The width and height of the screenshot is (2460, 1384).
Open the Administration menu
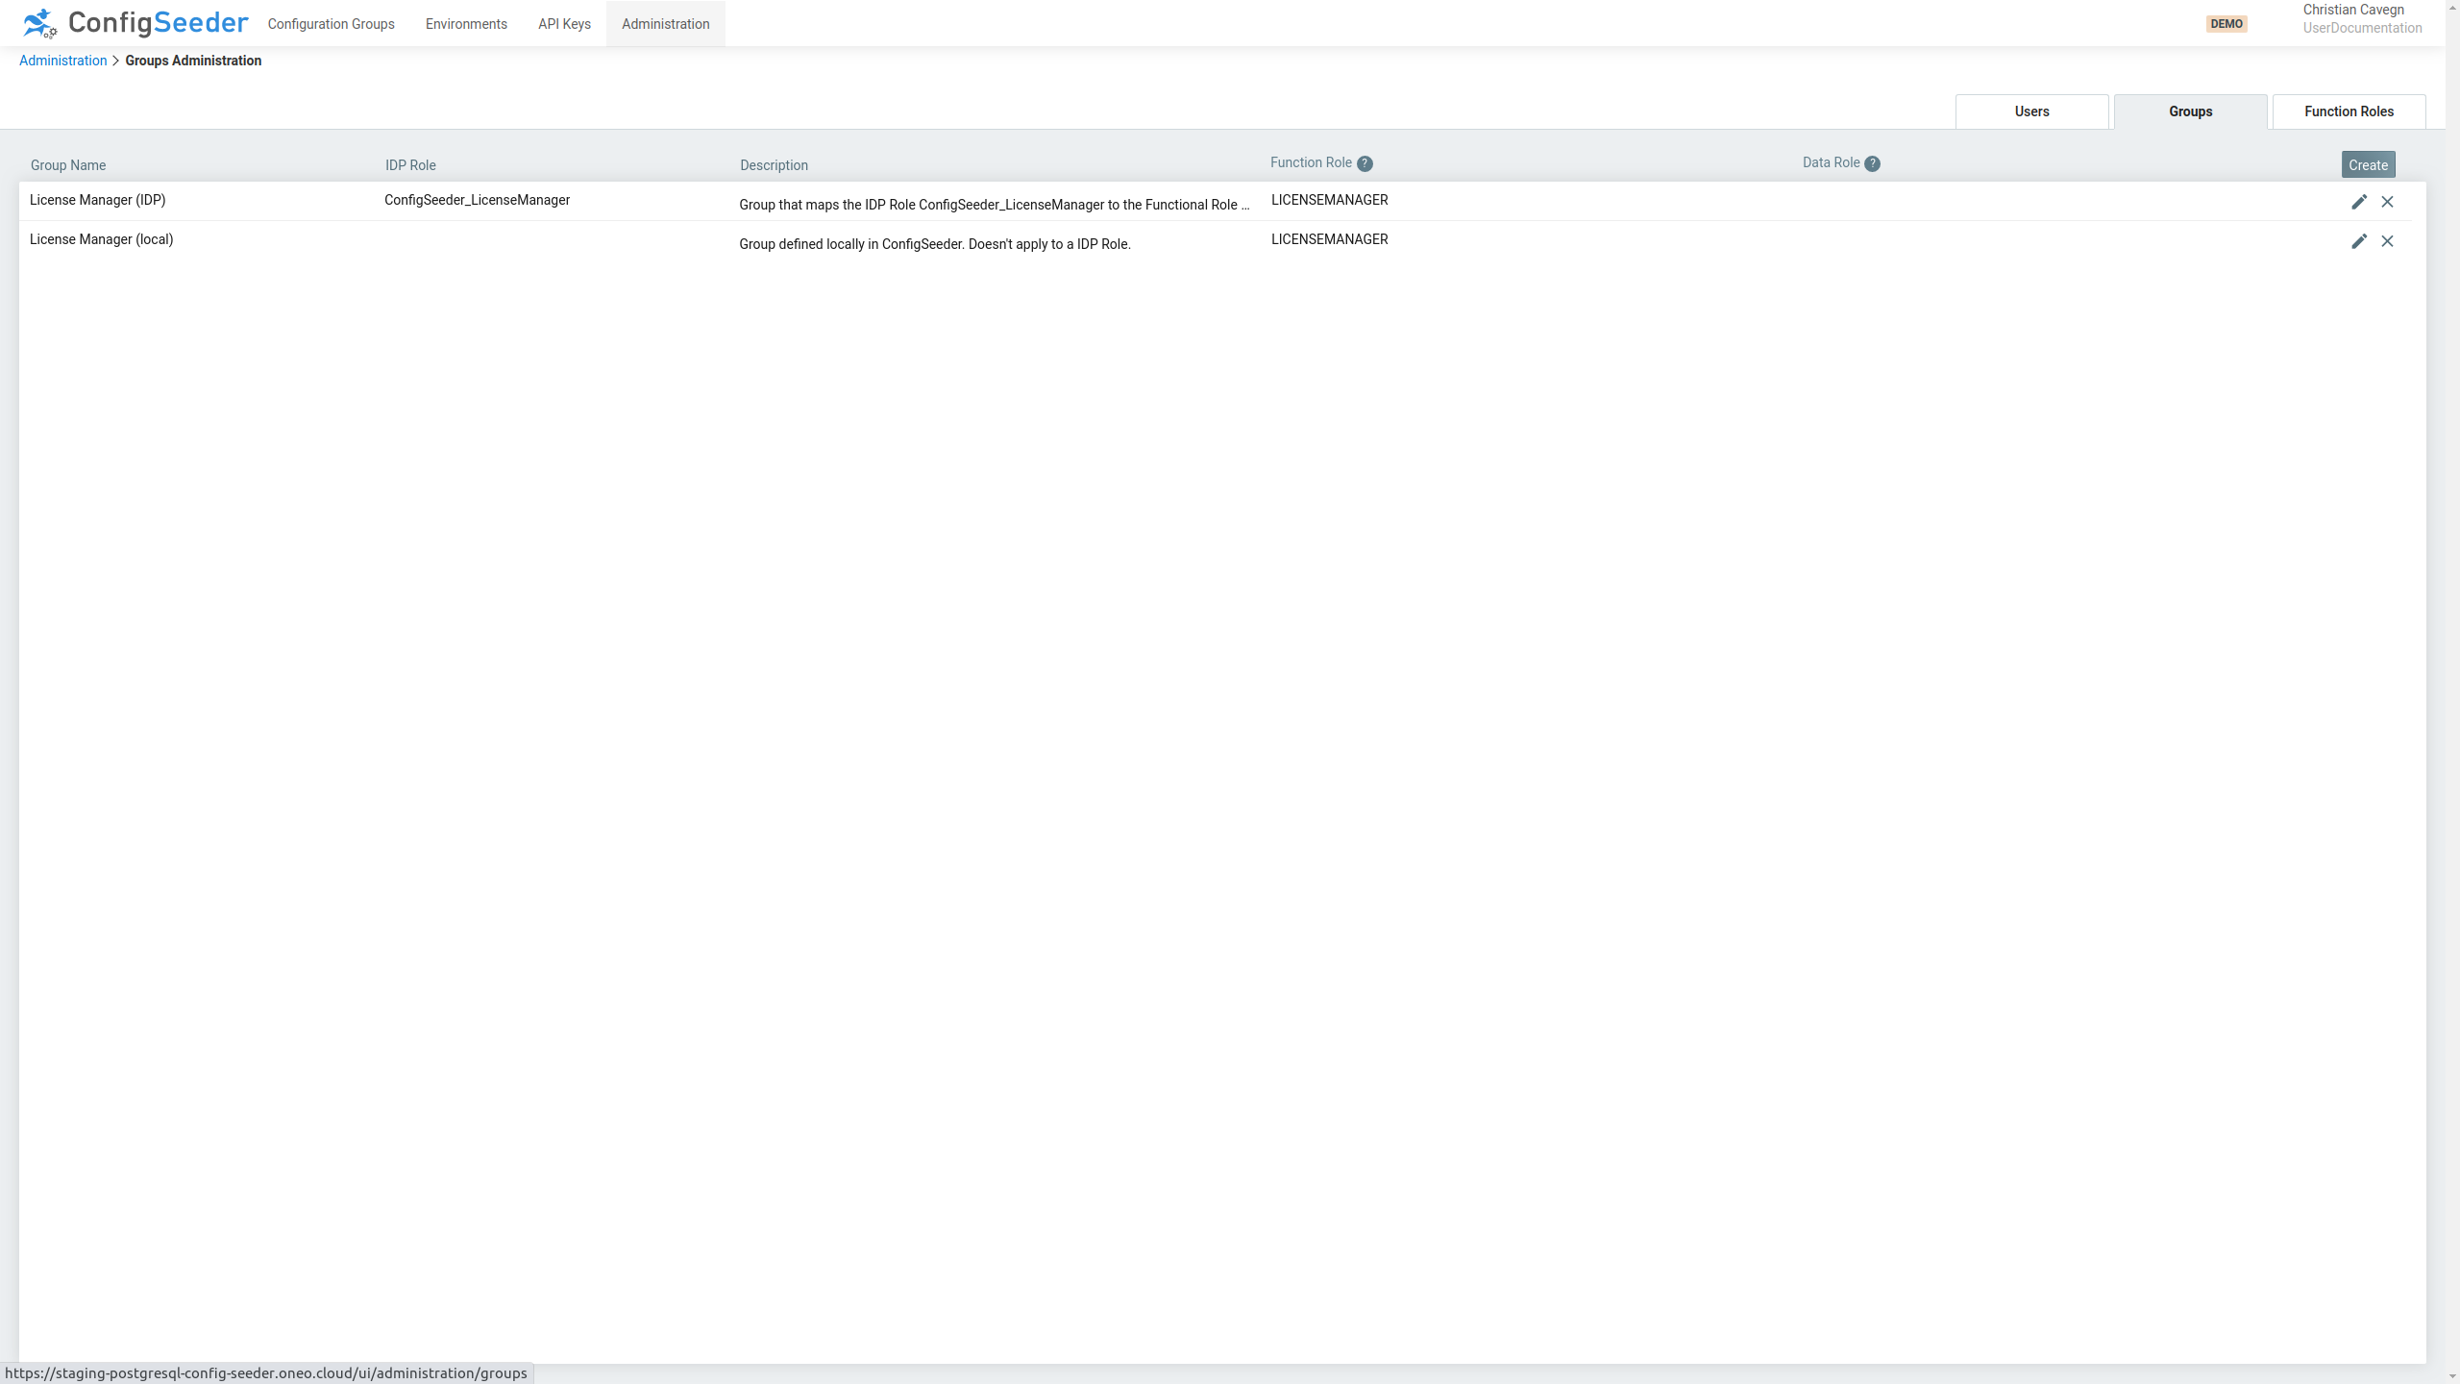pyautogui.click(x=665, y=24)
